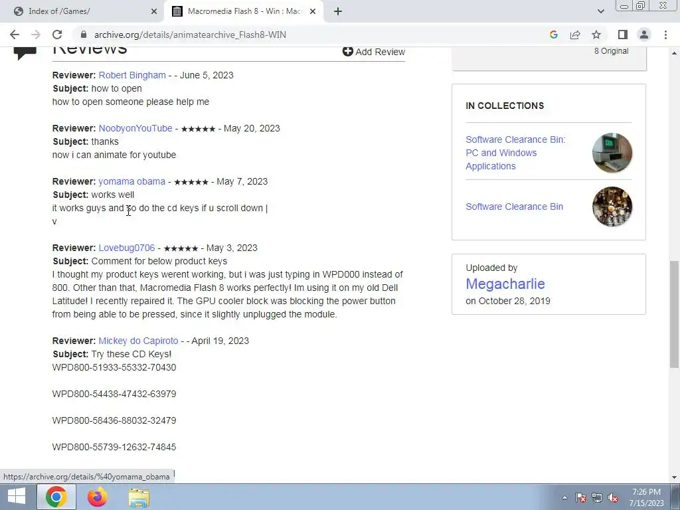Open a new browser tab
680x510 pixels.
[338, 11]
